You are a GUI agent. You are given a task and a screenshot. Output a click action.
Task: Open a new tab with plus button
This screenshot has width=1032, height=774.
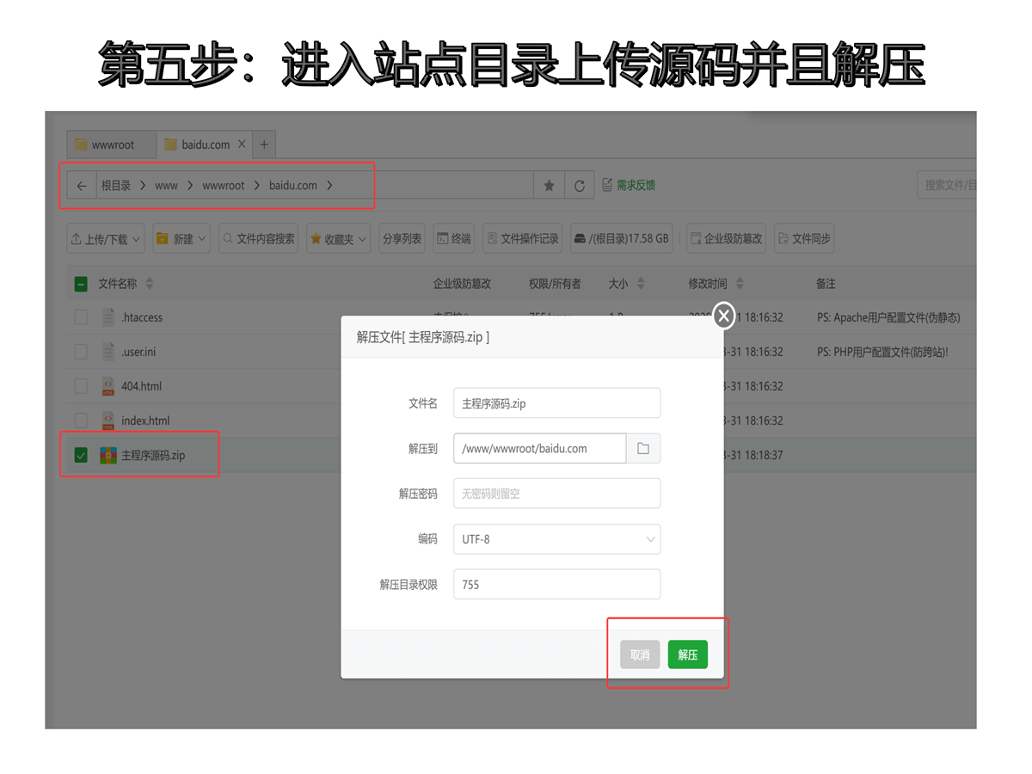pos(264,144)
